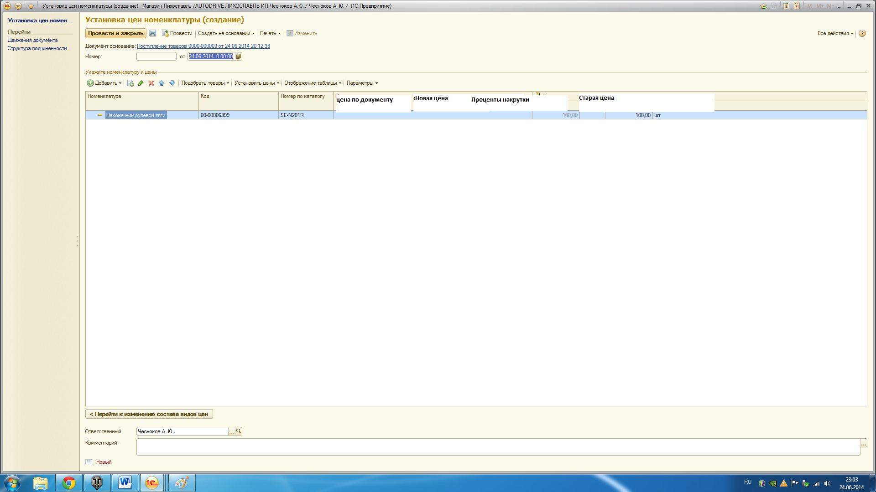Click into the Комментарий text field
The width and height of the screenshot is (876, 492).
[x=497, y=446]
